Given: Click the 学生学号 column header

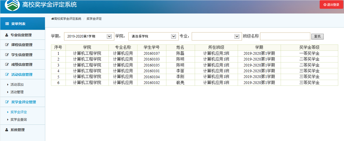Looking at the screenshot, I should 152,47.
